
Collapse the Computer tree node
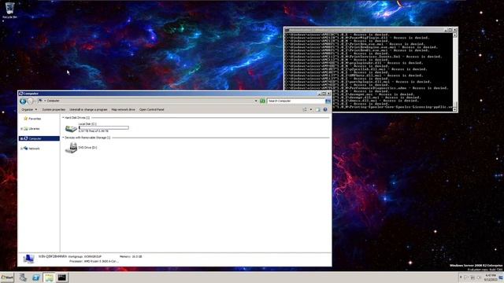click(x=21, y=138)
